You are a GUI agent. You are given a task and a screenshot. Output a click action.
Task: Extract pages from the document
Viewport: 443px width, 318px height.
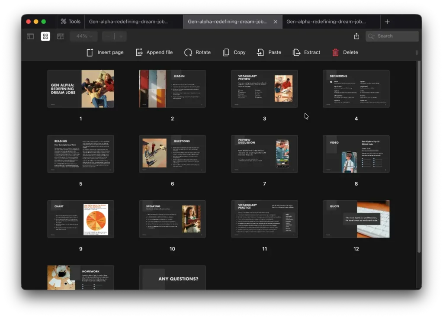(306, 52)
